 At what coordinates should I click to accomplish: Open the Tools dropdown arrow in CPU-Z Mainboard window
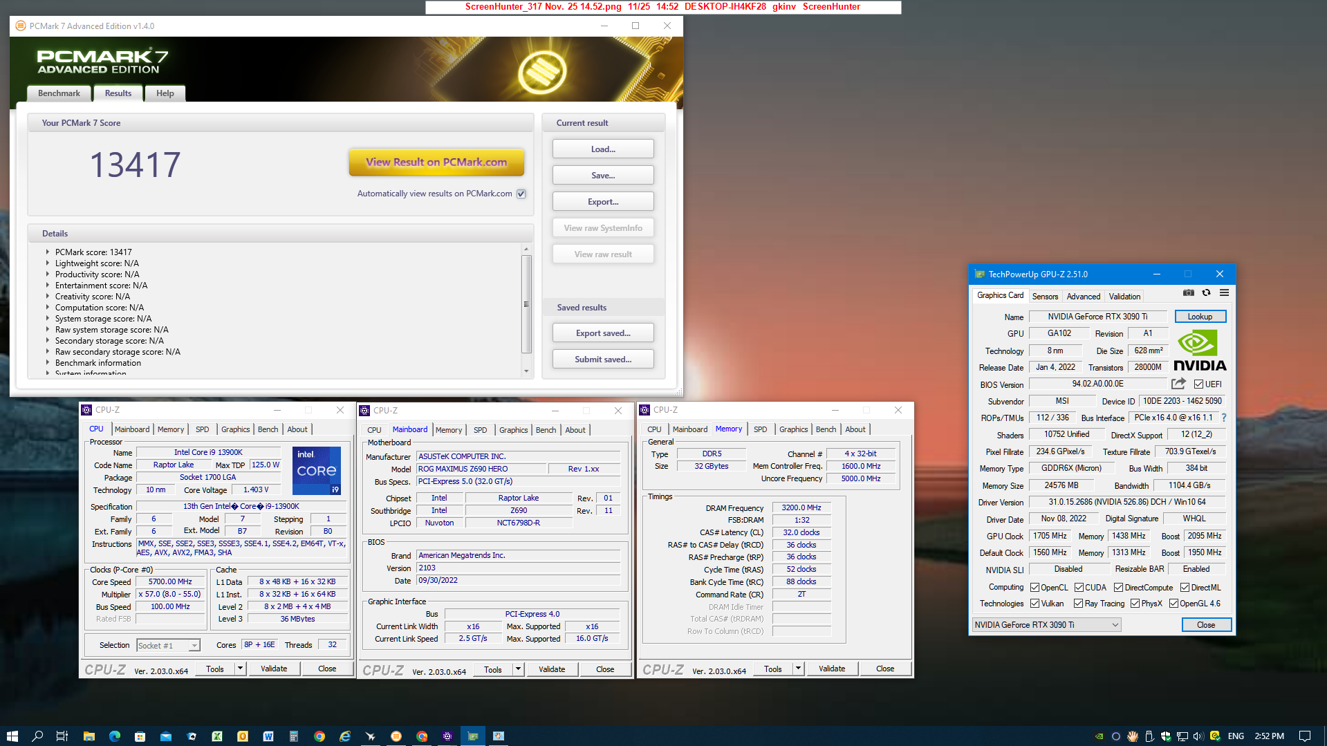click(518, 669)
